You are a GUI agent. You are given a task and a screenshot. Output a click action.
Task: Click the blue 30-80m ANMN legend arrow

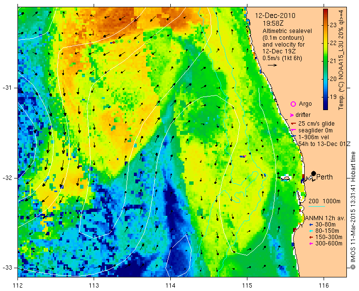tap(311, 225)
